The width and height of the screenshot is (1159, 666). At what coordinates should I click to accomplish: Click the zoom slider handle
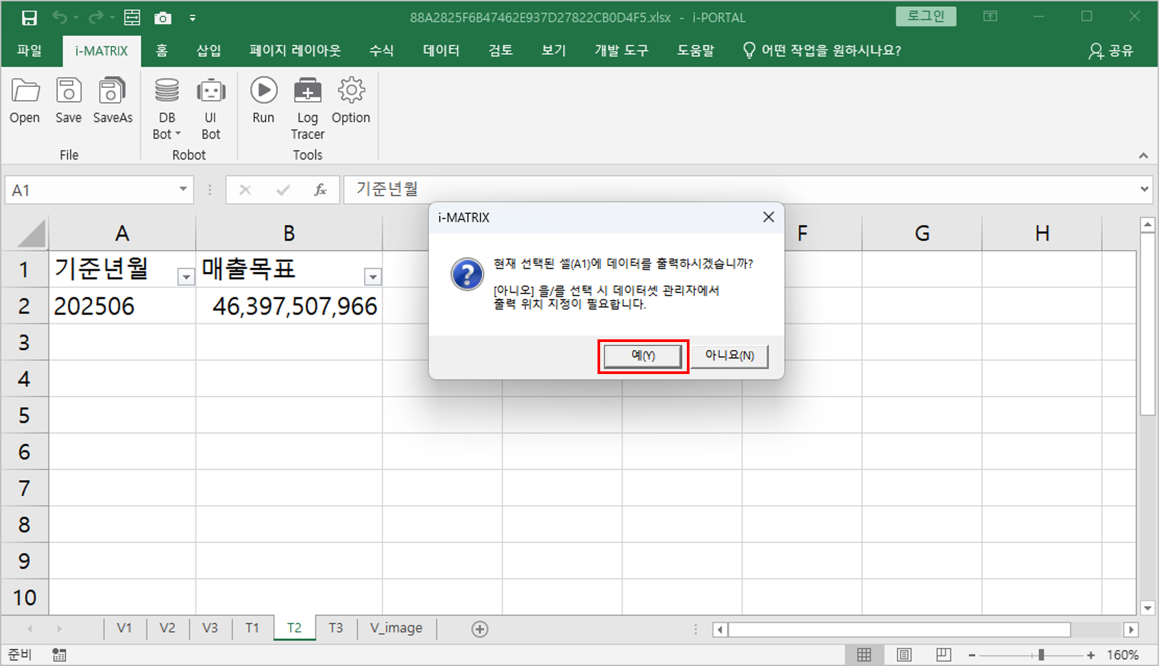click(x=1041, y=655)
